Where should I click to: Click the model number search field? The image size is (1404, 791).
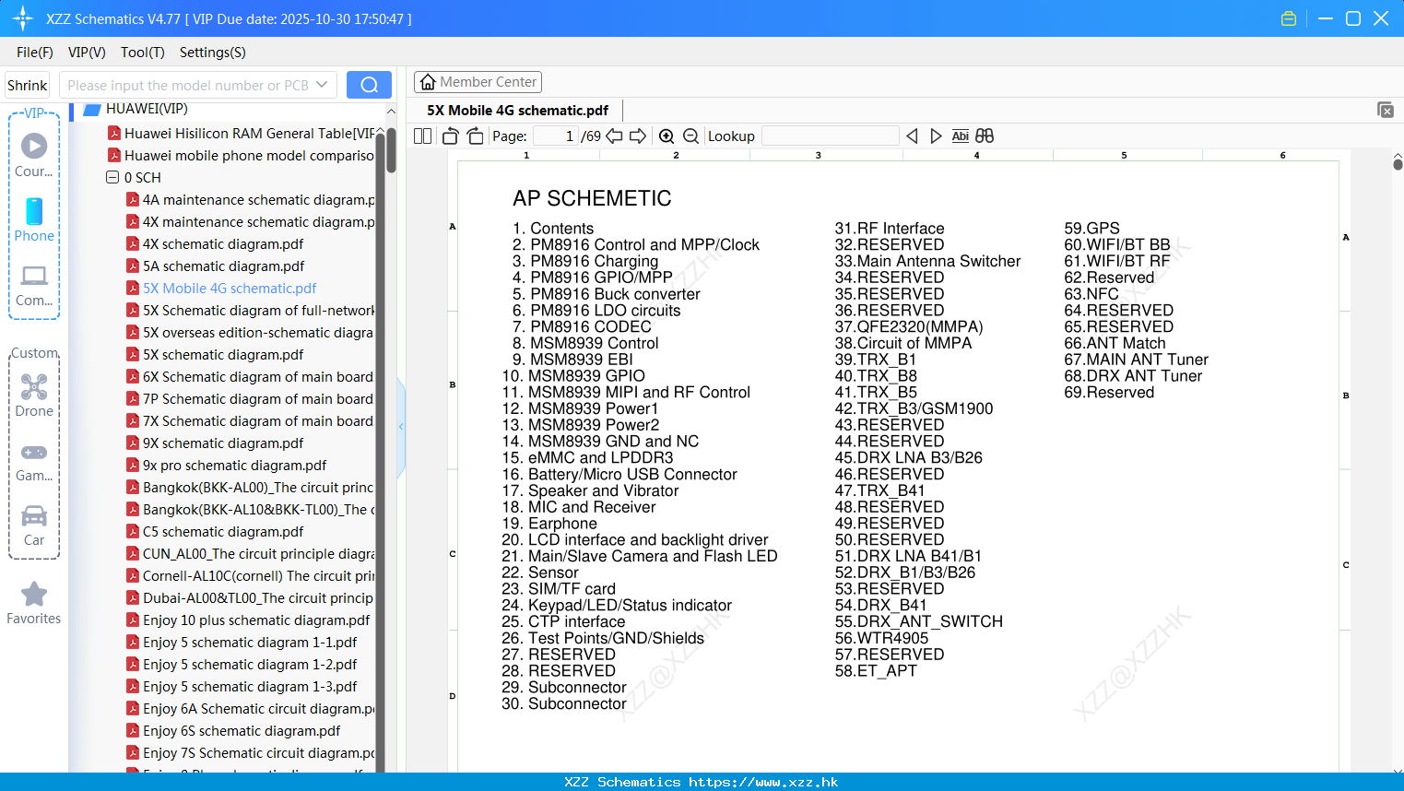(x=188, y=85)
